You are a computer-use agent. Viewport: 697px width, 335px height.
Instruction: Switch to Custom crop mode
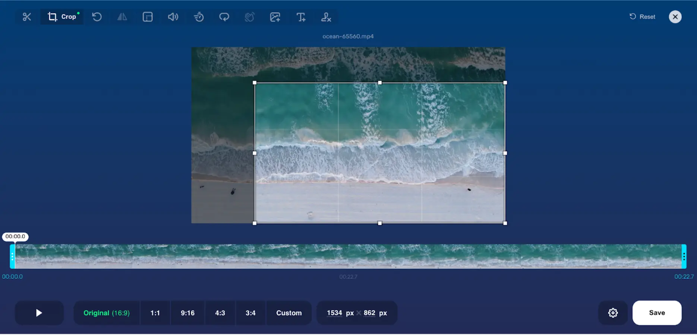point(288,313)
